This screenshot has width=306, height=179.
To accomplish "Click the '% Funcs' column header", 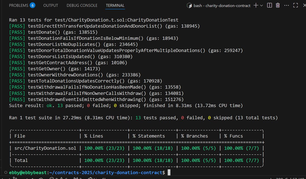I will tap(233, 136).
